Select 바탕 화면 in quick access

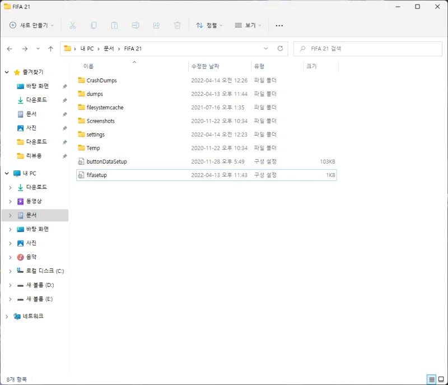pyautogui.click(x=38, y=86)
